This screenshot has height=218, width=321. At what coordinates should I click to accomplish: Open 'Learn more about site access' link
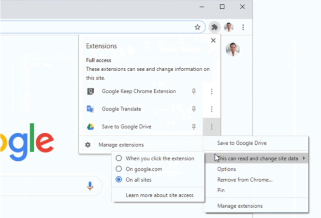160,195
